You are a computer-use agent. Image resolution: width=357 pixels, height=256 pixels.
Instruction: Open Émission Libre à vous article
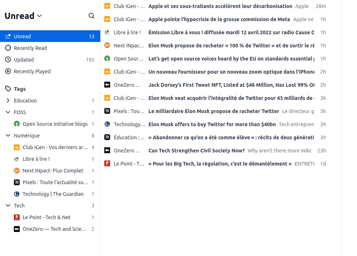tap(231, 32)
